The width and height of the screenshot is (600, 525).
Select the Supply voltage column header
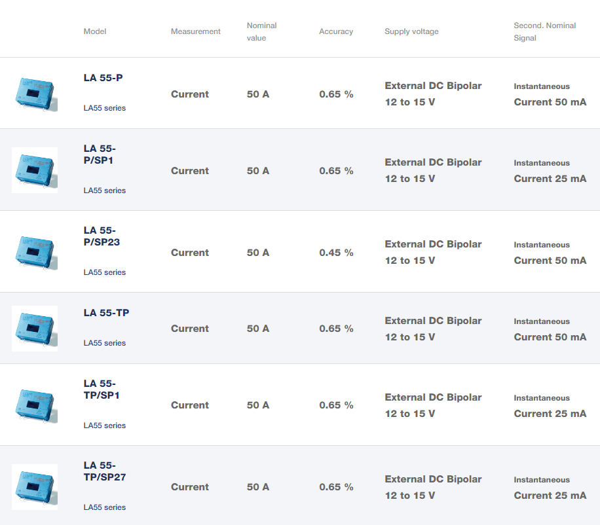pyautogui.click(x=411, y=31)
